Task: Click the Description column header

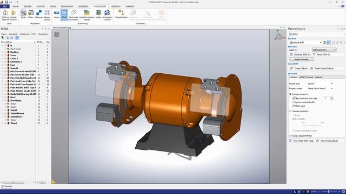Action: [x=18, y=42]
